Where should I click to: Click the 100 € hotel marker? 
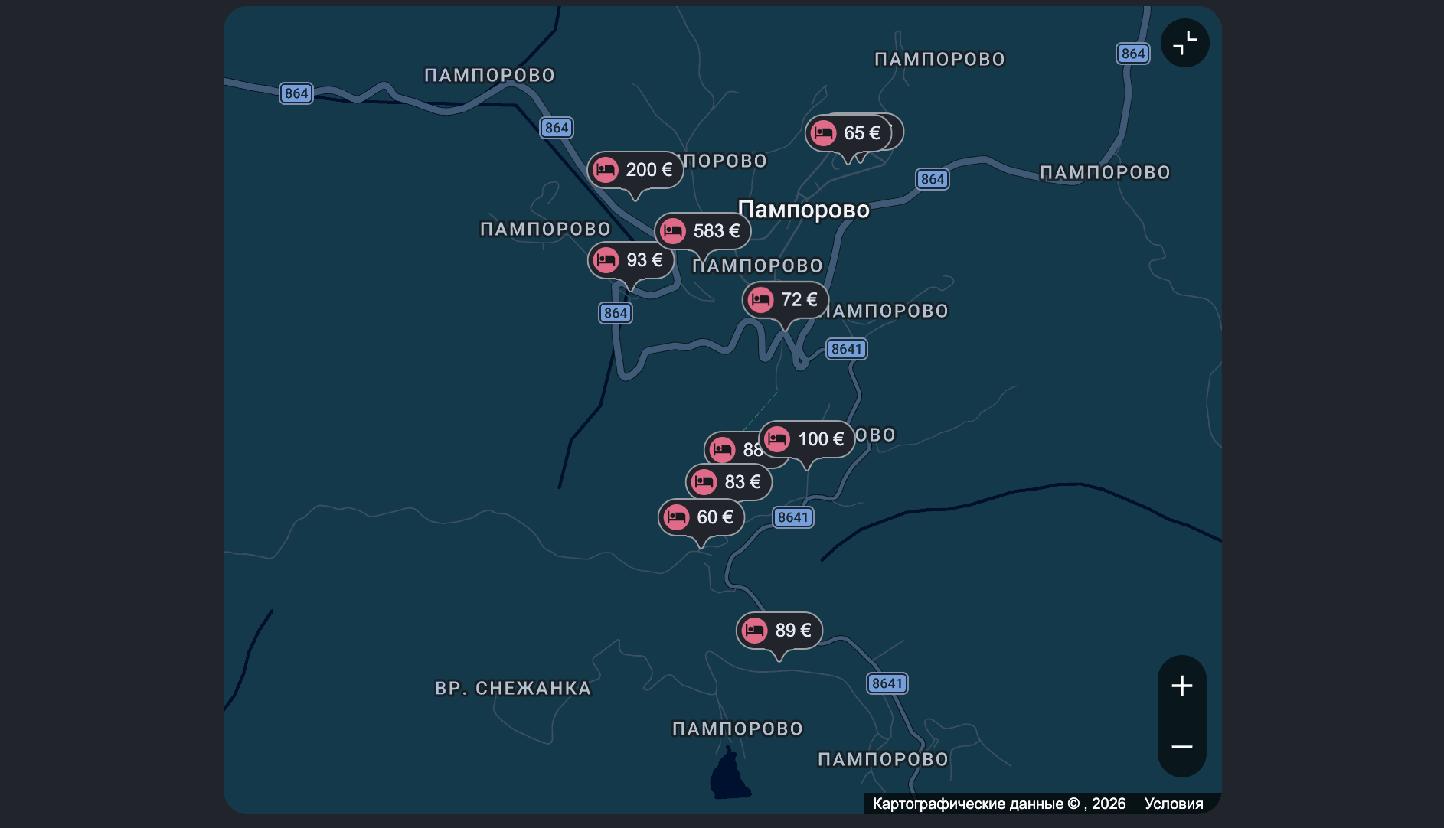coord(807,439)
